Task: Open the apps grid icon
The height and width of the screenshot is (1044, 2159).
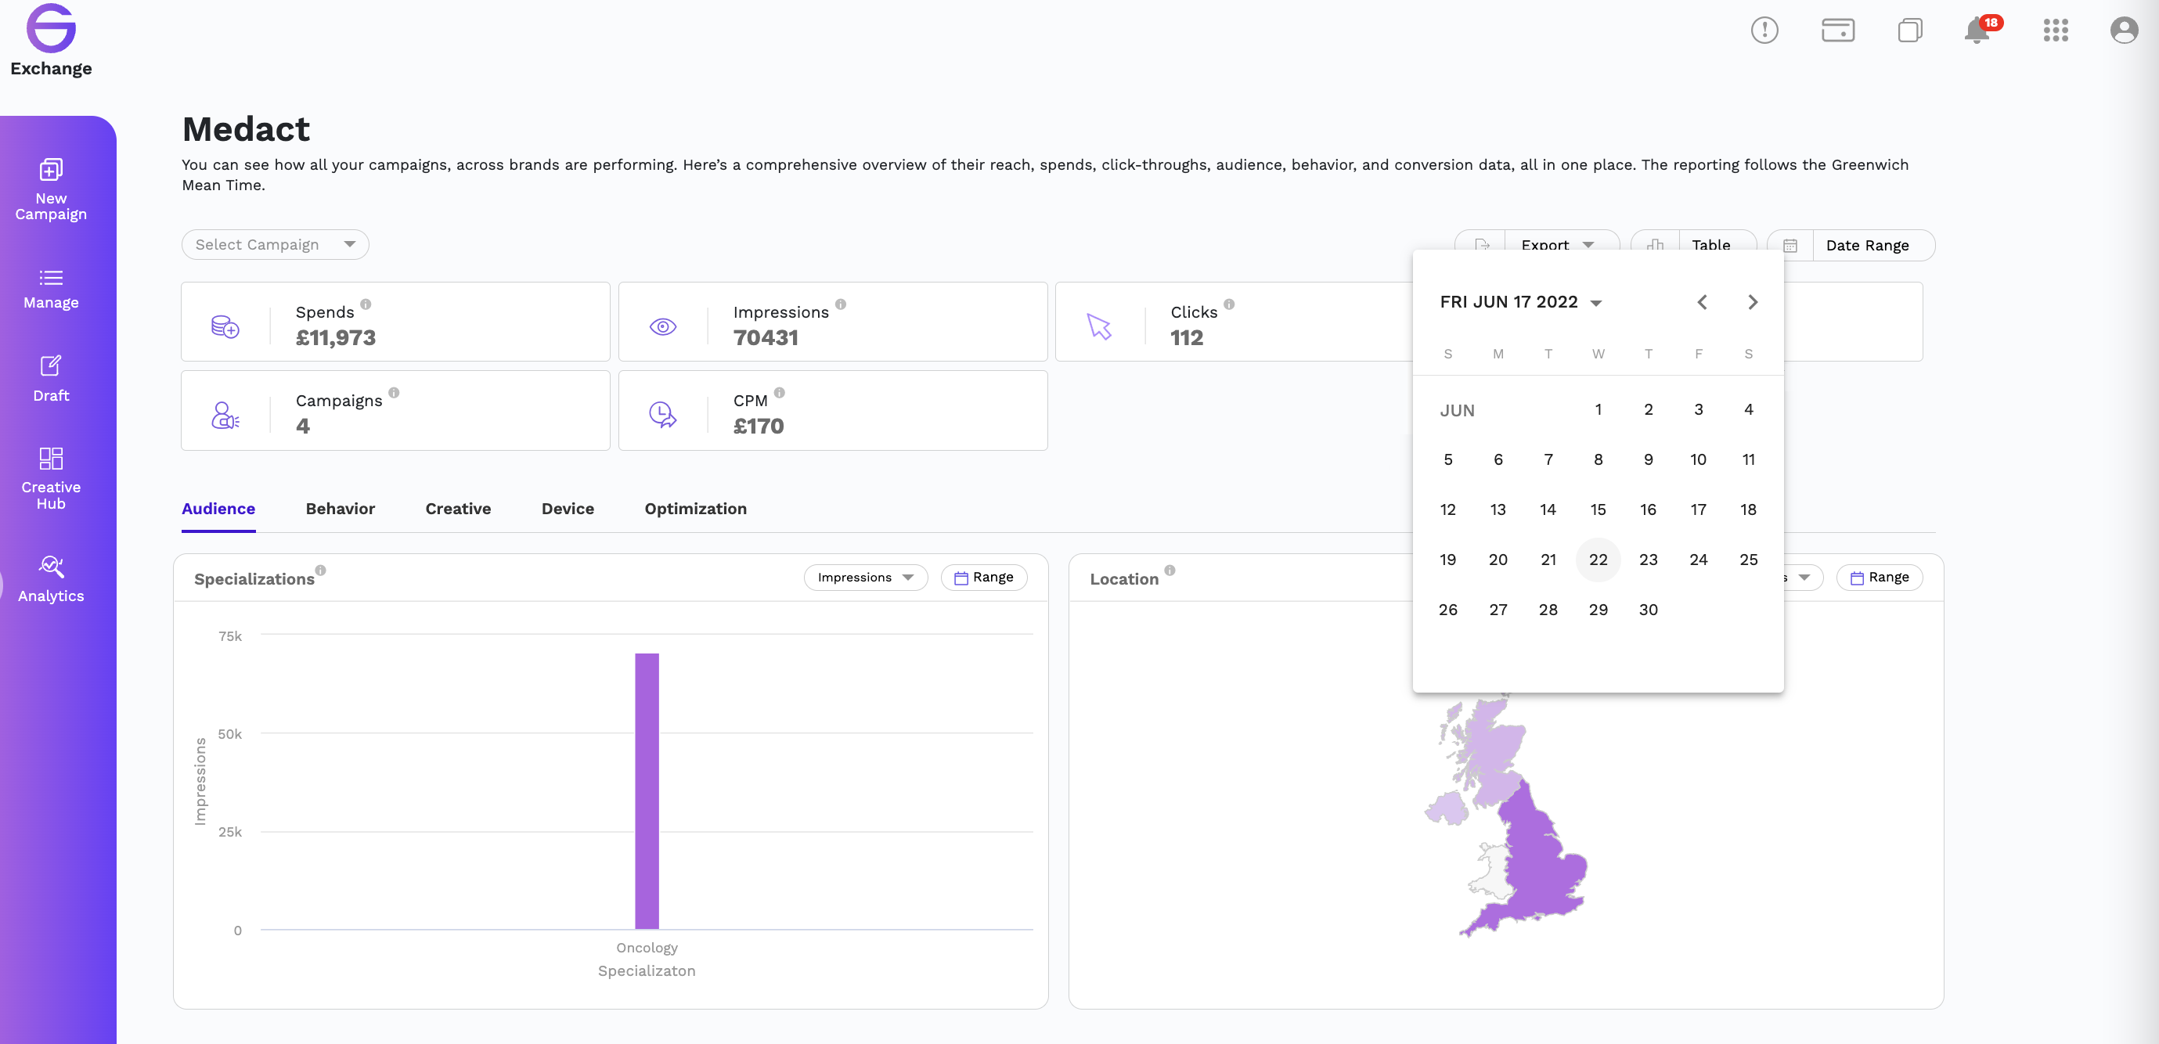Action: pos(2055,31)
